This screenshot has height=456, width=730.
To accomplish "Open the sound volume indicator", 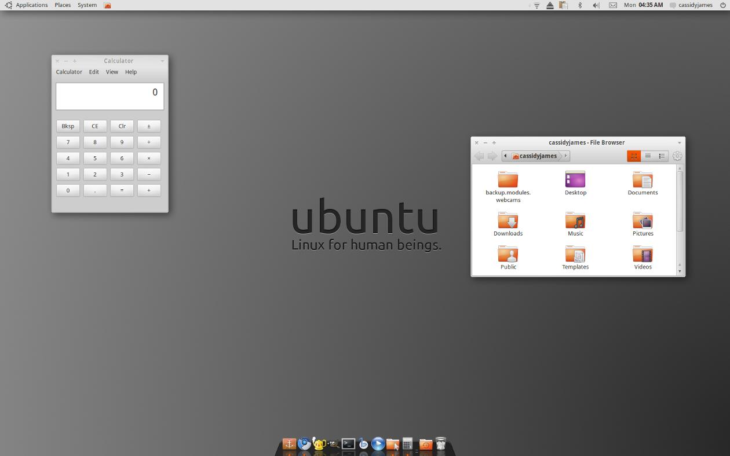I will (x=596, y=5).
